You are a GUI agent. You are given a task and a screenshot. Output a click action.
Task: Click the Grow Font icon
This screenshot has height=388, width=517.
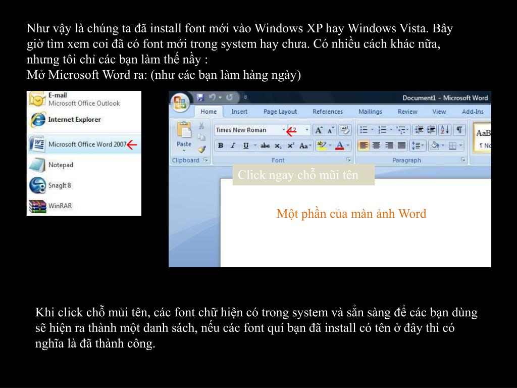319,130
